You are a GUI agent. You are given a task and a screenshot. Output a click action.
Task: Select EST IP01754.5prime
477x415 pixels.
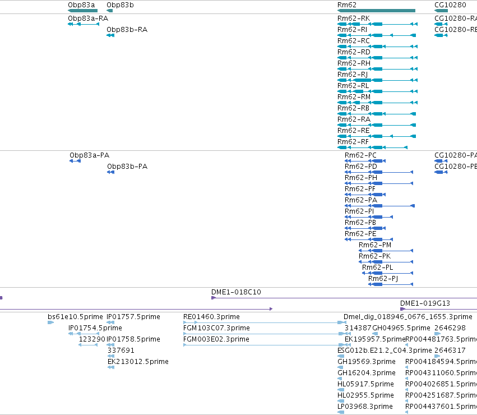(95, 328)
